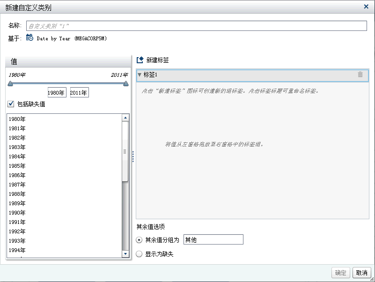Click the 取消 button to cancel

361,273
